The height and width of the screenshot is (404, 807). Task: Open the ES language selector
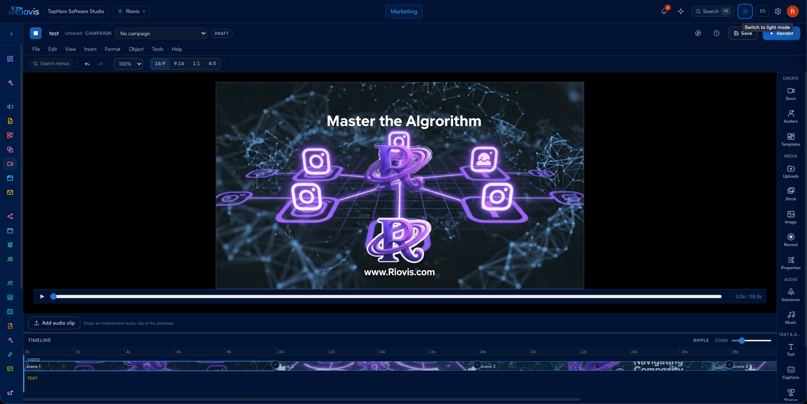click(762, 11)
